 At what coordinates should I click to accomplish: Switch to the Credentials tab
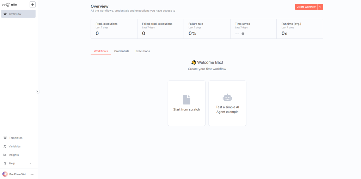pyautogui.click(x=122, y=51)
